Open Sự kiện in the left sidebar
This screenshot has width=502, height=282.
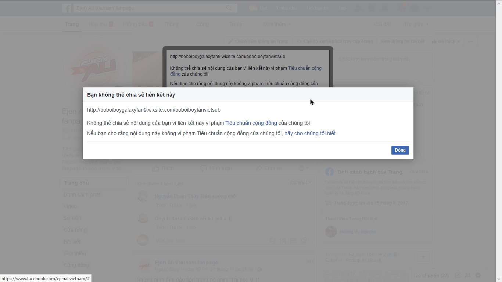pos(72,218)
